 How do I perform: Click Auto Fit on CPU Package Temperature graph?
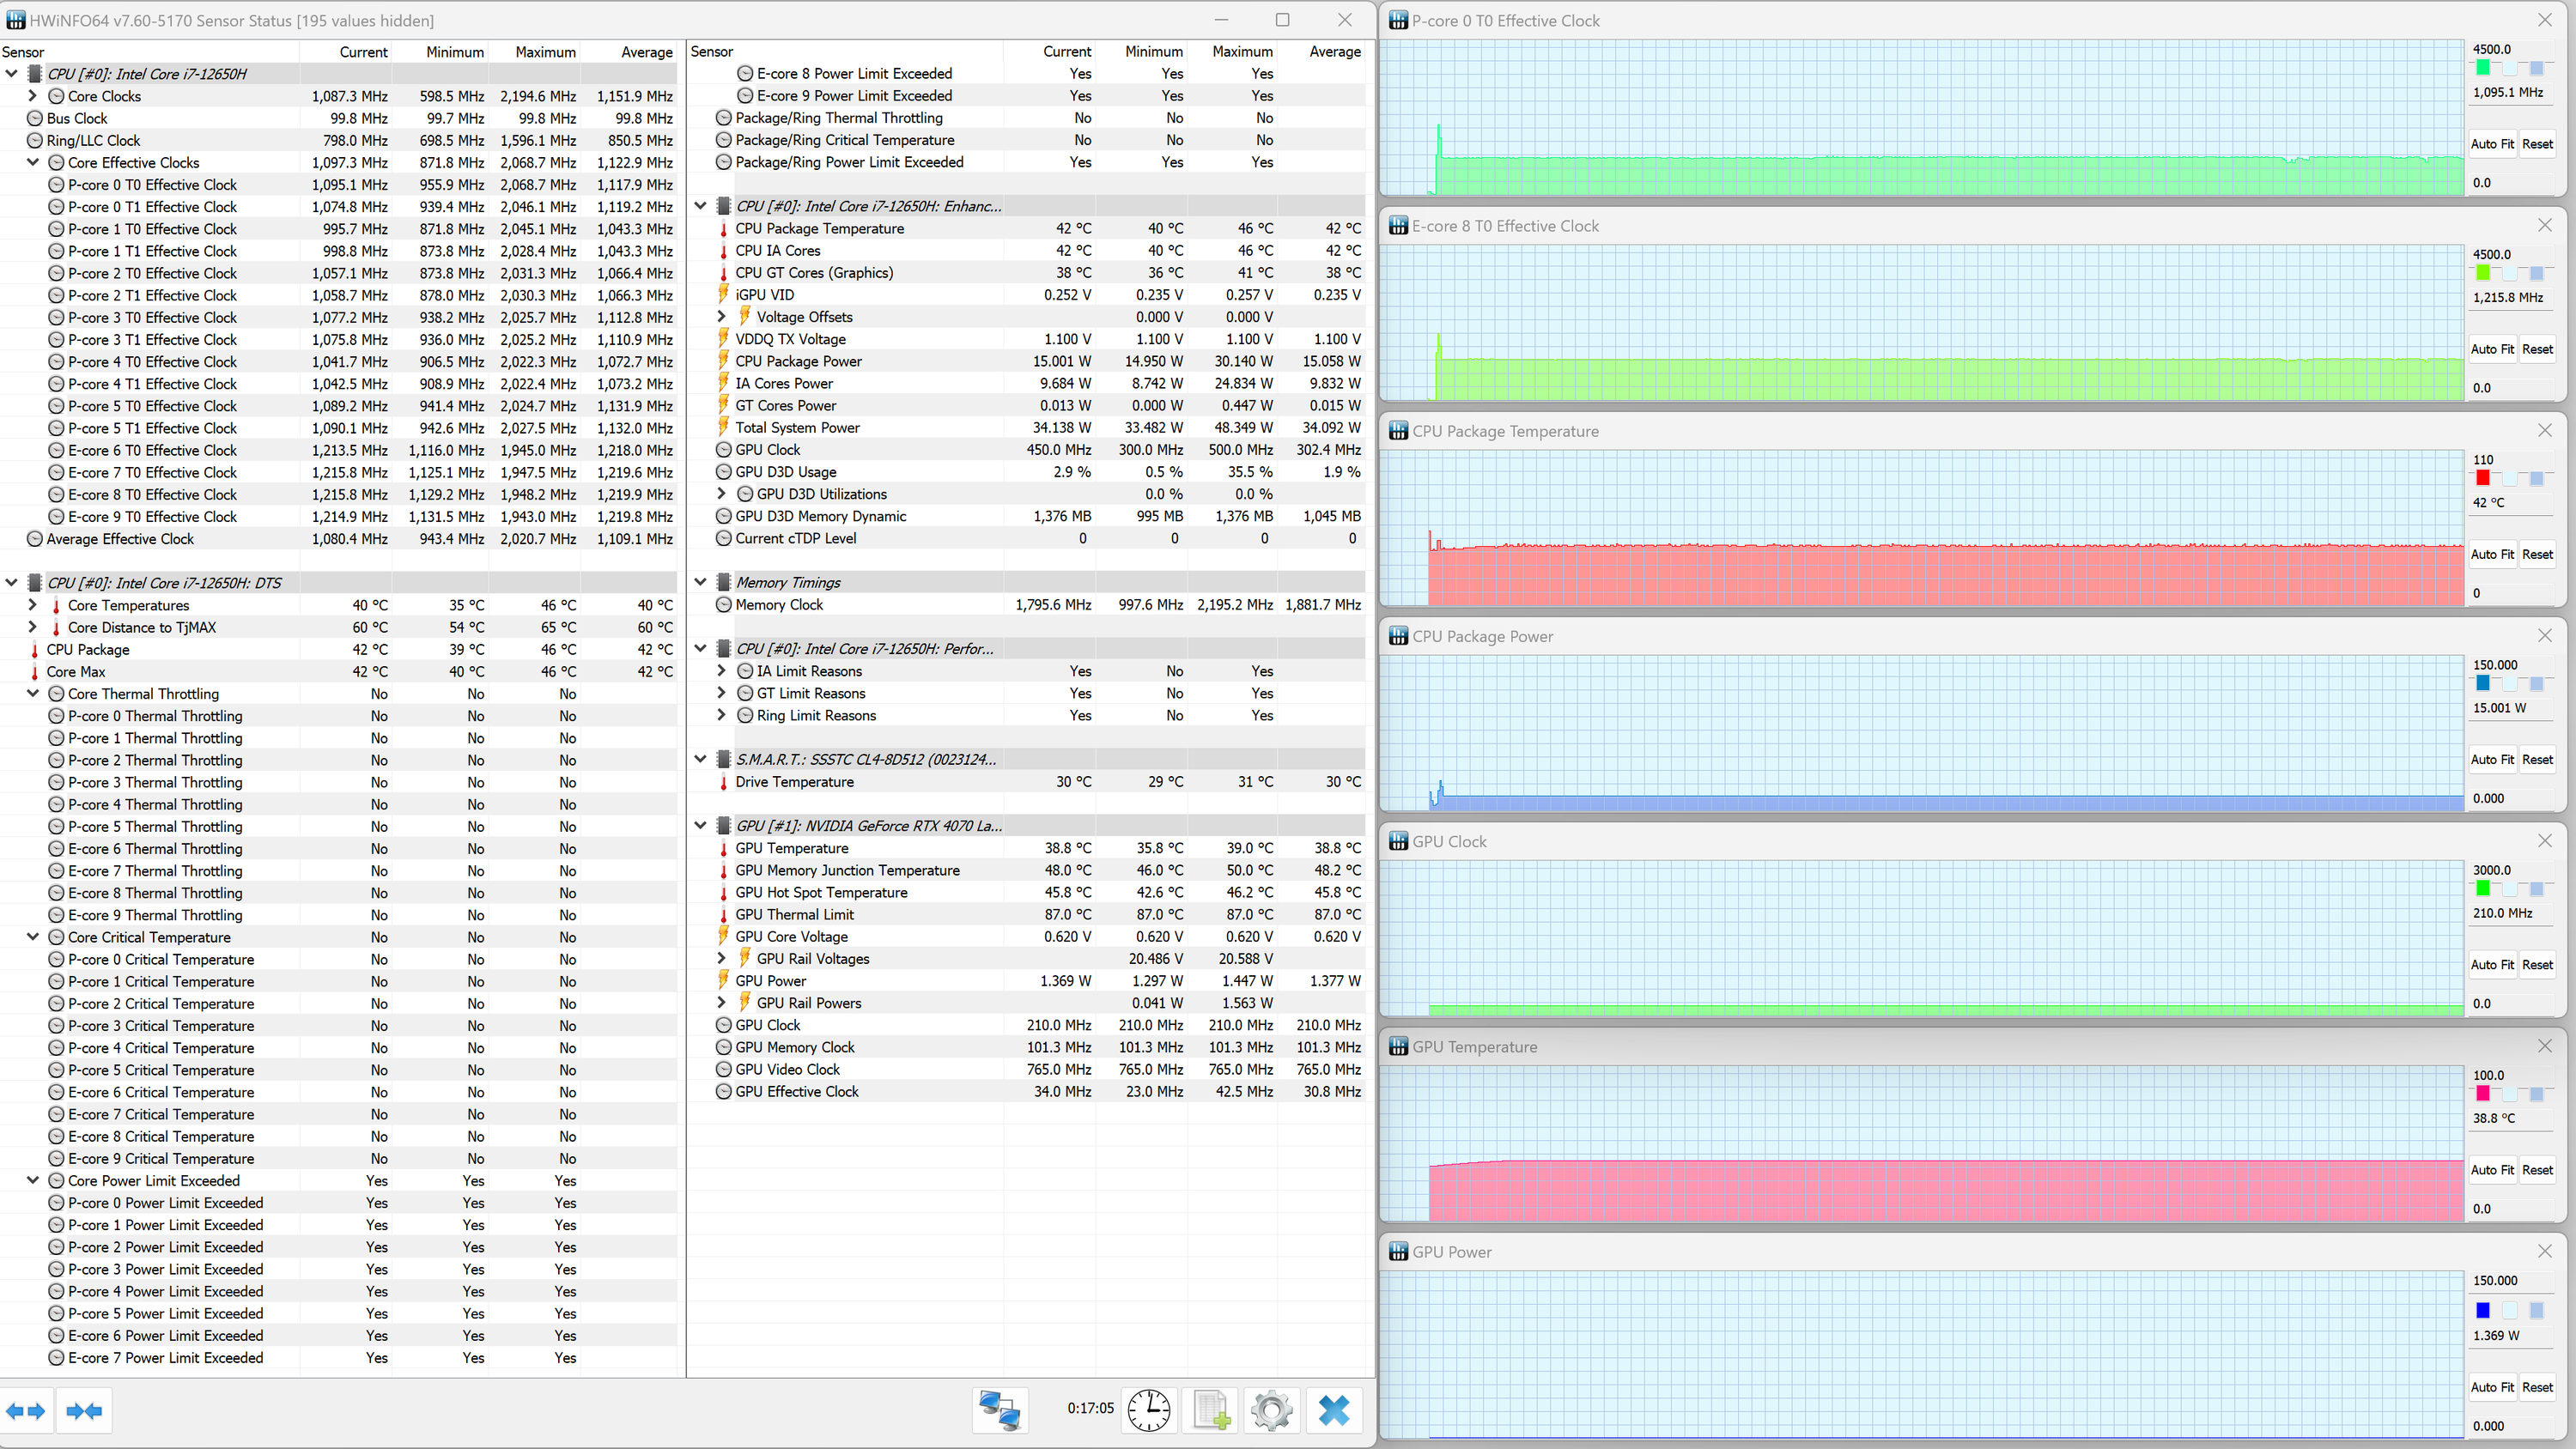click(2491, 554)
